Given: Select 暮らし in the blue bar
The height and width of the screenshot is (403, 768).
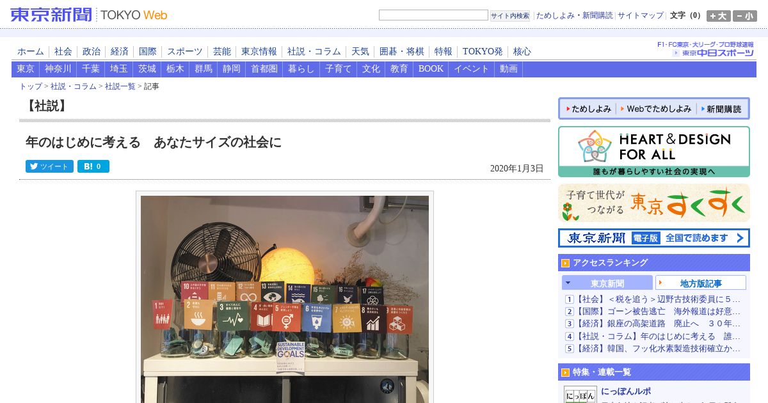Looking at the screenshot, I should tap(301, 69).
